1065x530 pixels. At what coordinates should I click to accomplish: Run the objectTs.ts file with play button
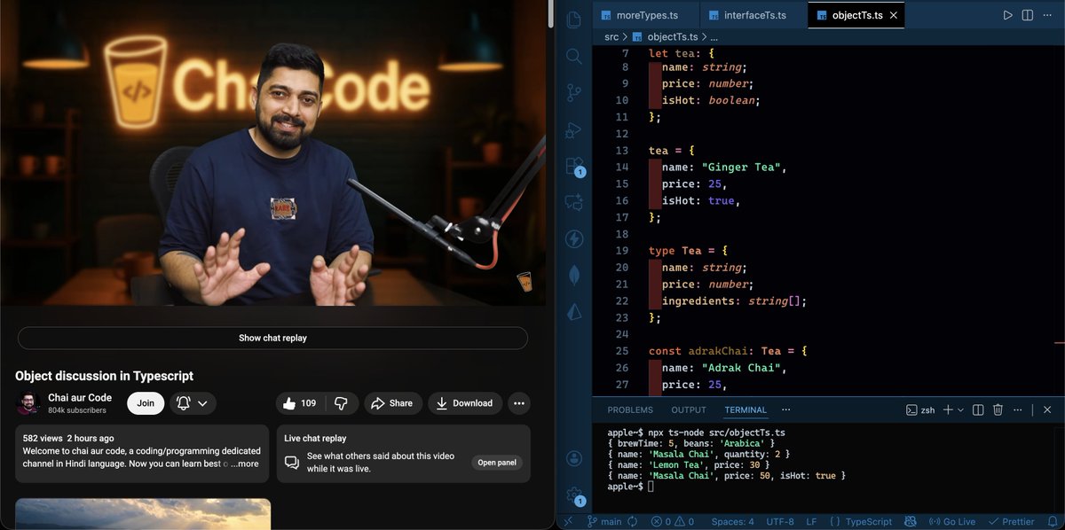(x=1007, y=15)
